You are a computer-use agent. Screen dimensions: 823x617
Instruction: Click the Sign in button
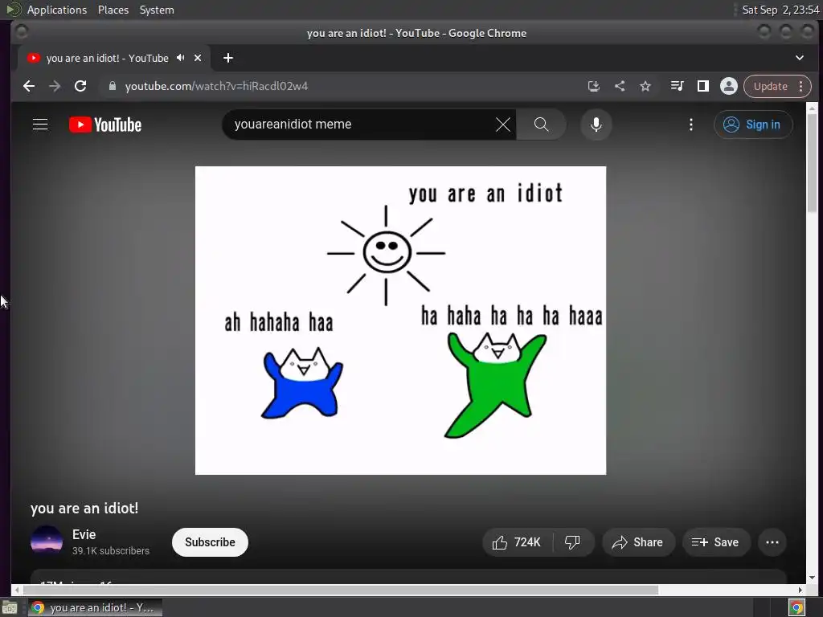click(x=753, y=125)
